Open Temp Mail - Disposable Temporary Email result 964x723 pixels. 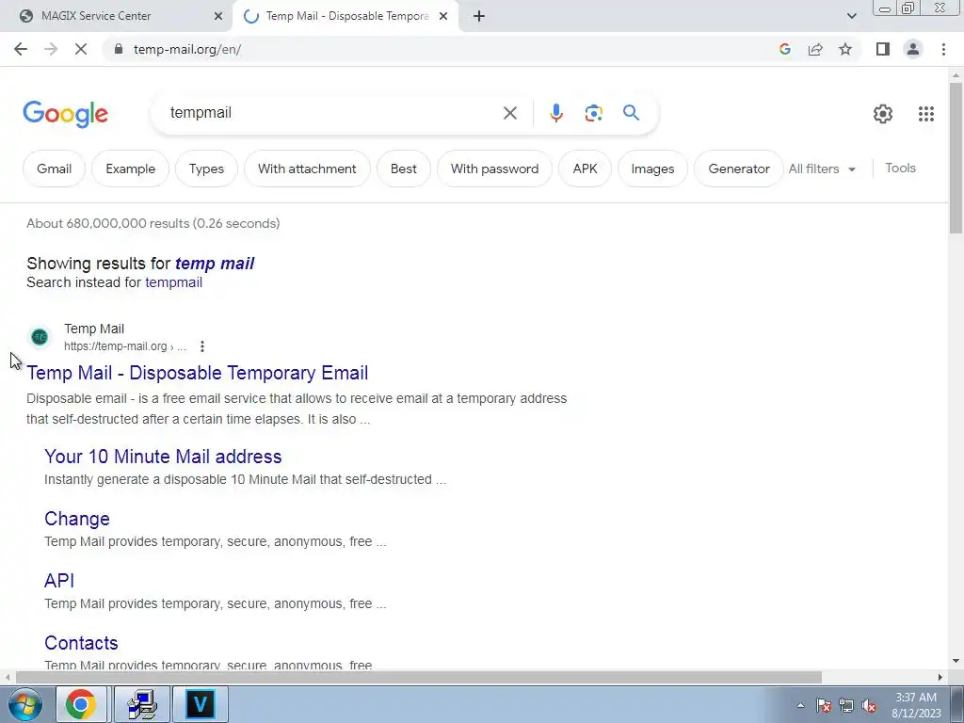coord(198,373)
